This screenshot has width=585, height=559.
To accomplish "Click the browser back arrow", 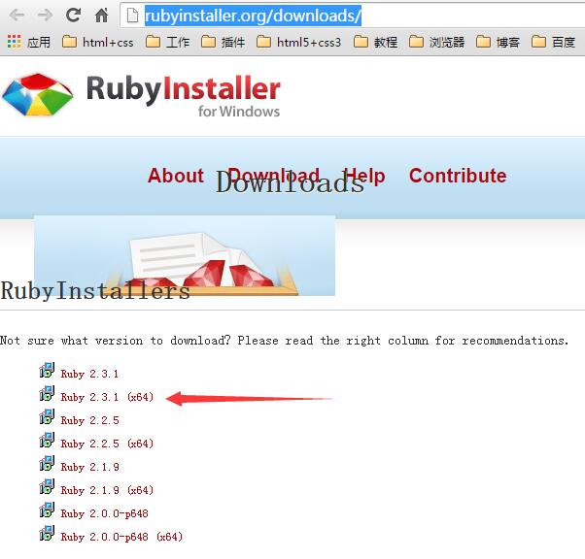I will coord(17,16).
